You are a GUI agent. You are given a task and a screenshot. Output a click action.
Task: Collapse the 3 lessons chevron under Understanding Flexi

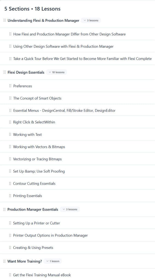pyautogui.click(x=91, y=20)
